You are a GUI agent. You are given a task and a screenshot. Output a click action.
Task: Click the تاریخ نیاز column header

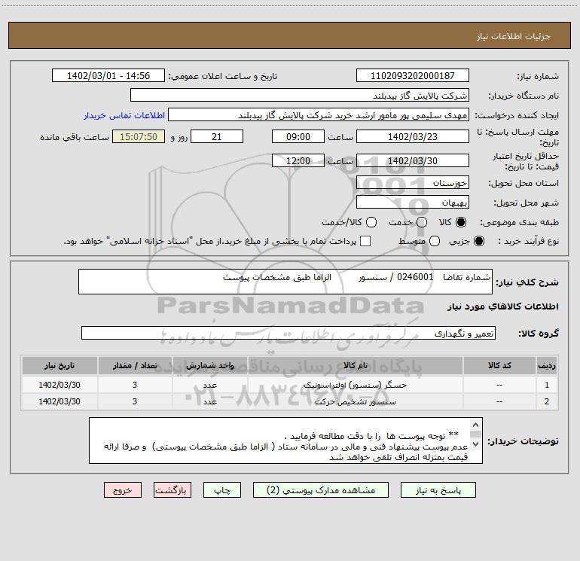click(x=60, y=366)
